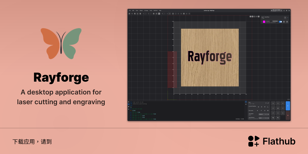
Task: Jog up with the up arrow button
Action: point(278,103)
